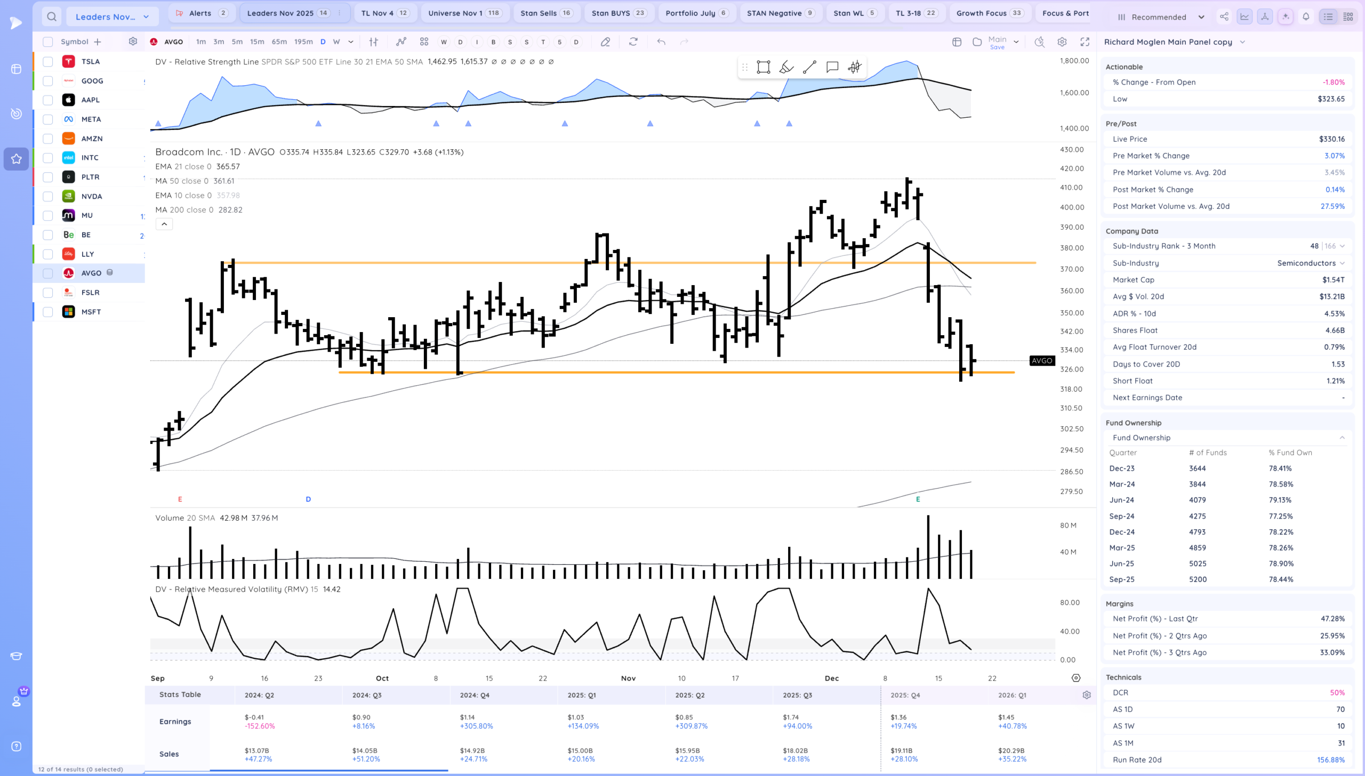Open the indicators icon in chart toolbar

click(401, 42)
